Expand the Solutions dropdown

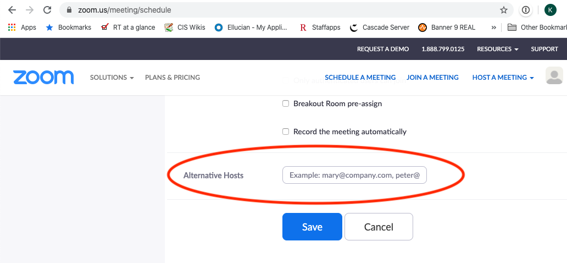(112, 78)
